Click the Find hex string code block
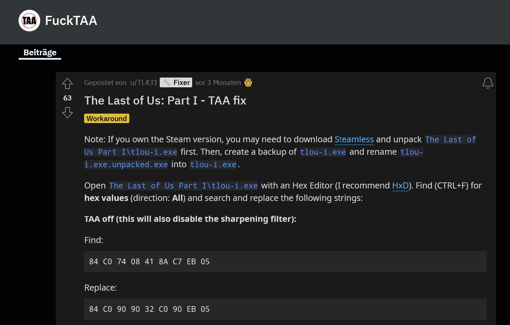 click(x=285, y=262)
